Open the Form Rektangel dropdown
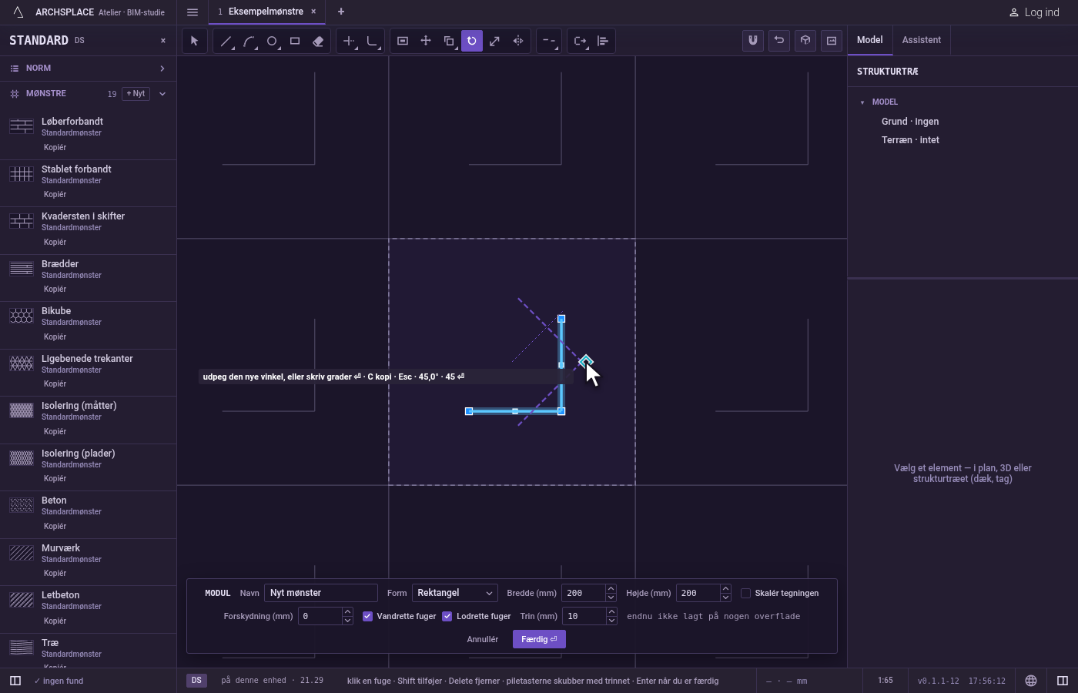Viewport: 1078px width, 693px height. [x=455, y=593]
